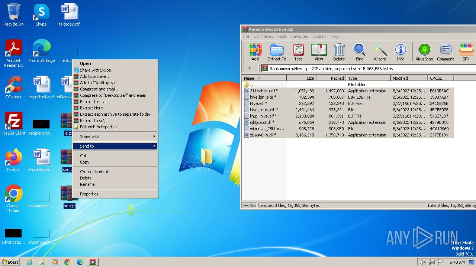476x267 pixels.
Task: Select expectedtv.rtf desktop file
Action: 41,88
